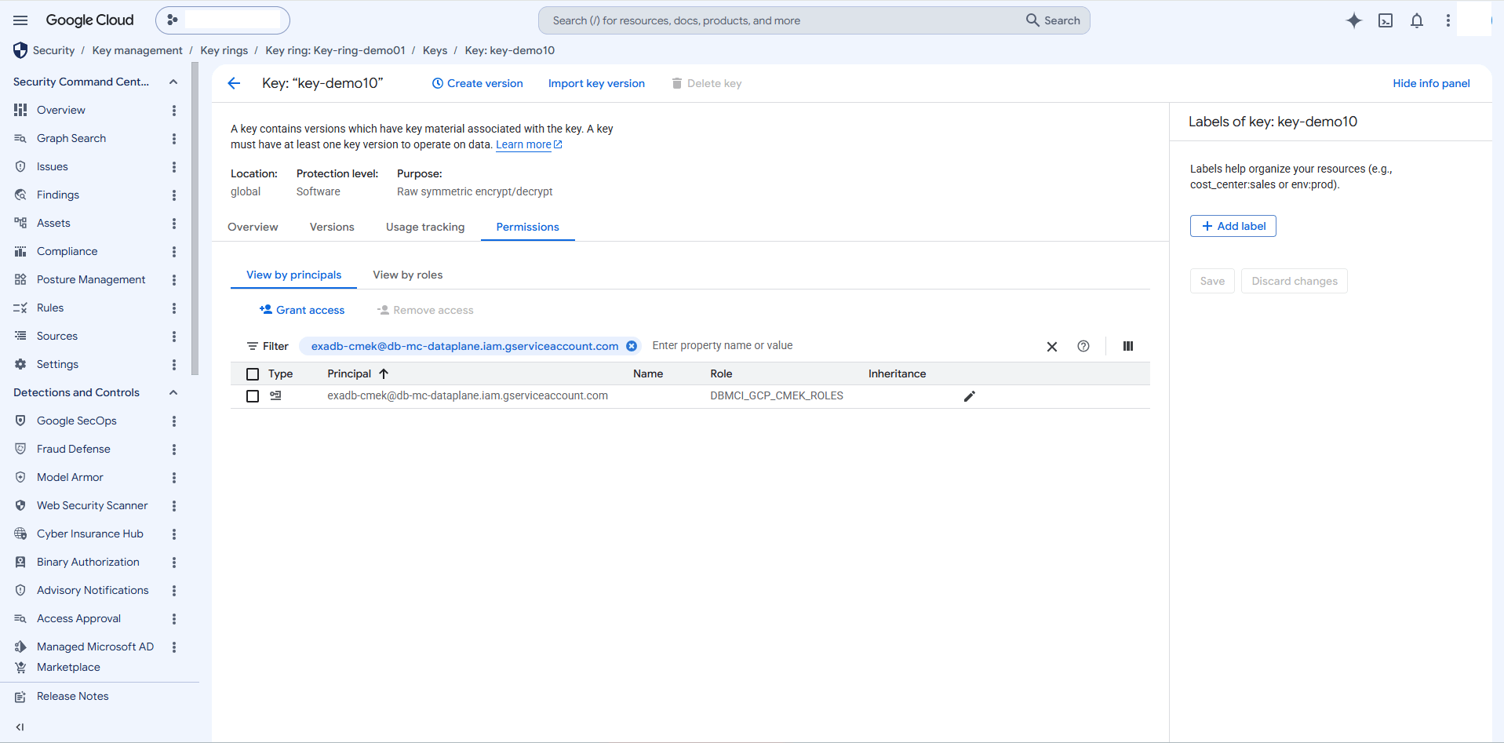
Task: Click the Filter icon label
Action: (x=268, y=346)
